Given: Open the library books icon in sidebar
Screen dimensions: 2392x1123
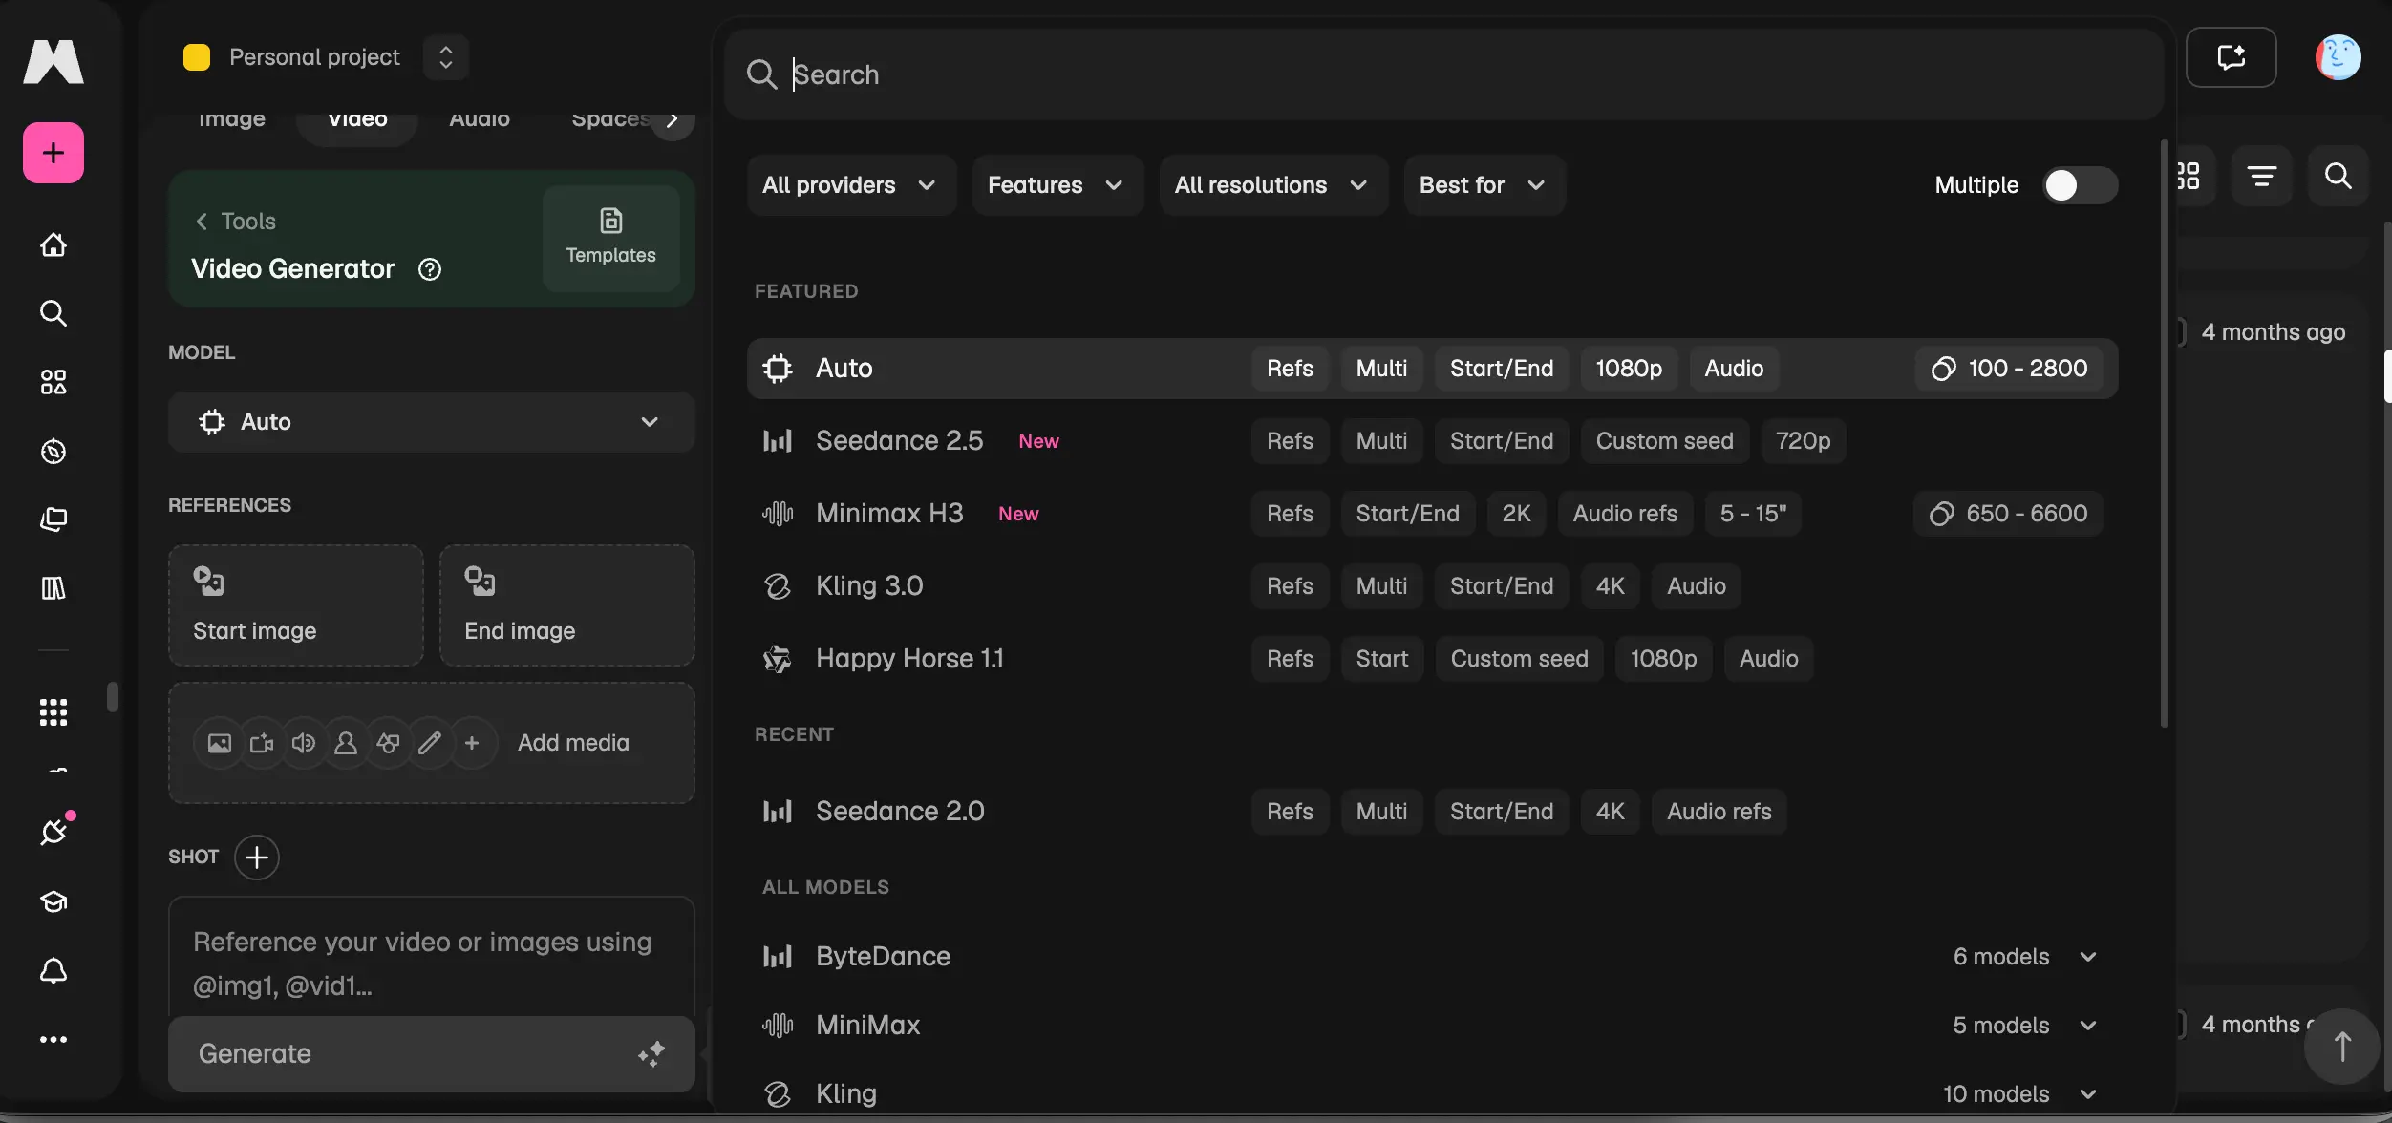Looking at the screenshot, I should pyautogui.click(x=53, y=588).
